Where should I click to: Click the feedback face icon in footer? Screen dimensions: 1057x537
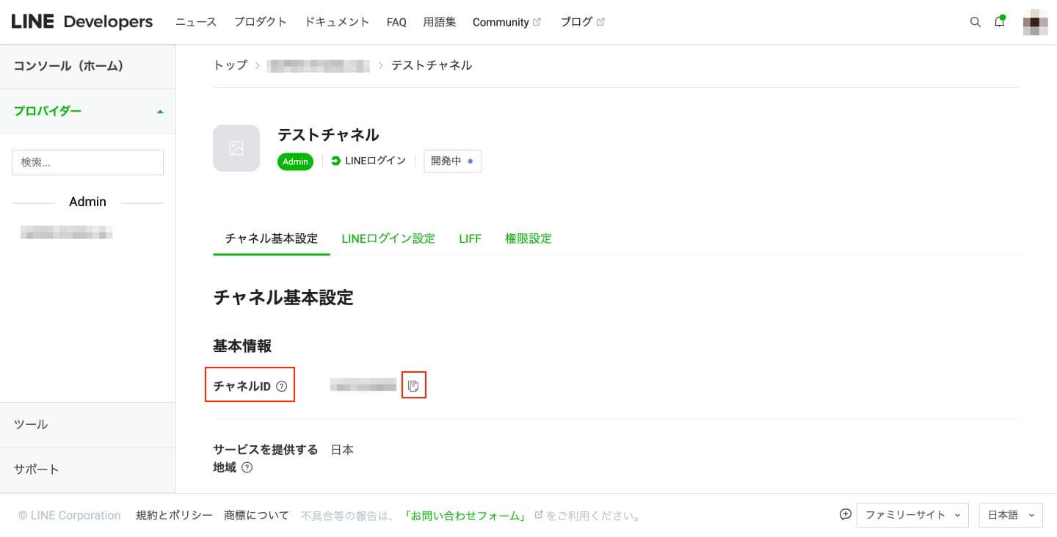(846, 514)
